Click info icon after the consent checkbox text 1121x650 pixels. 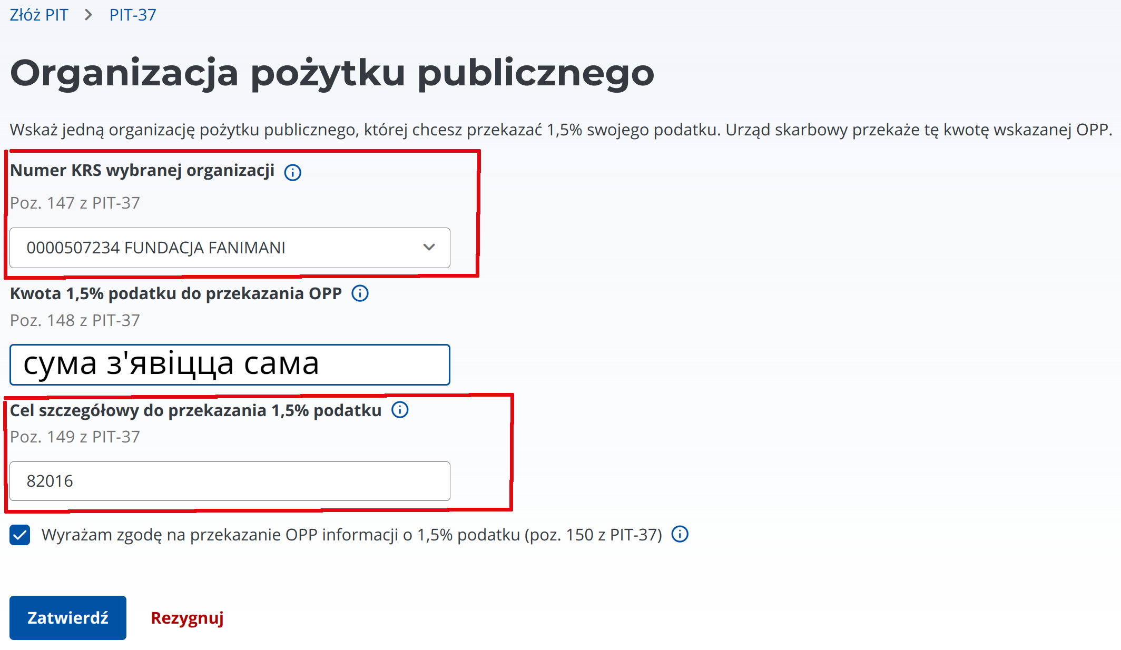pyautogui.click(x=680, y=534)
